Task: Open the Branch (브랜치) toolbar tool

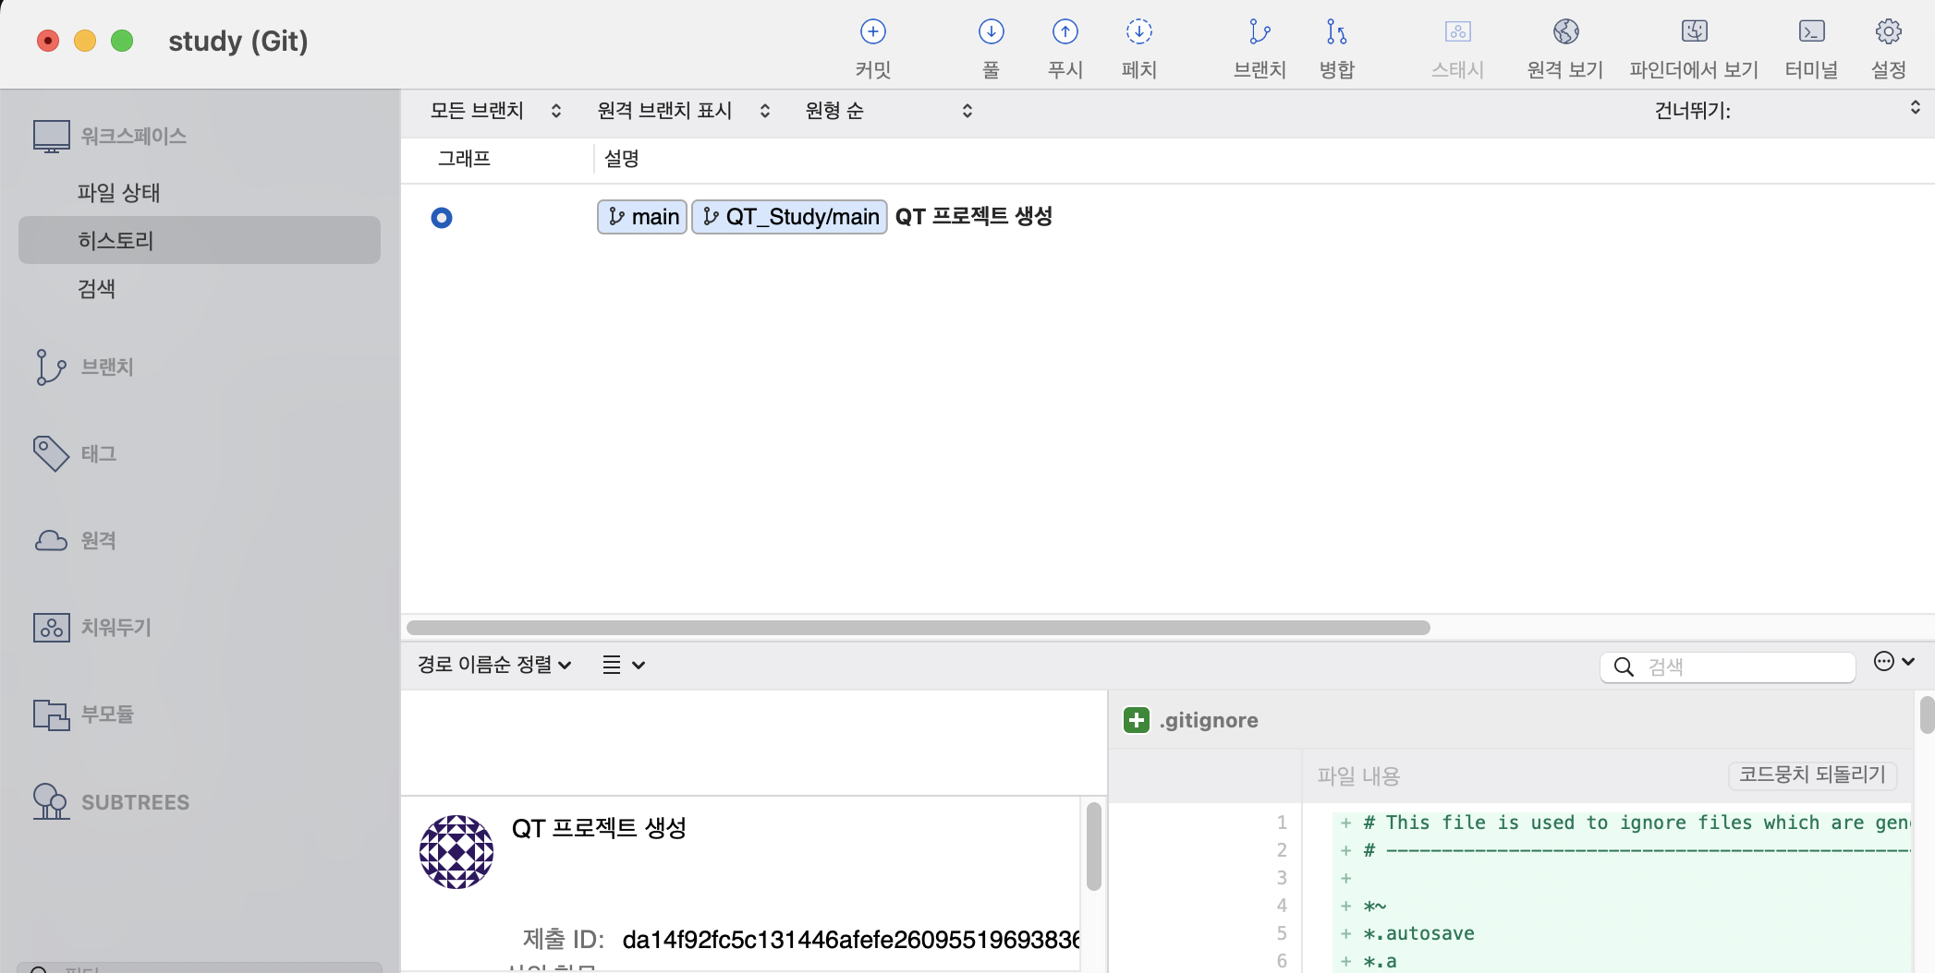Action: (1260, 32)
